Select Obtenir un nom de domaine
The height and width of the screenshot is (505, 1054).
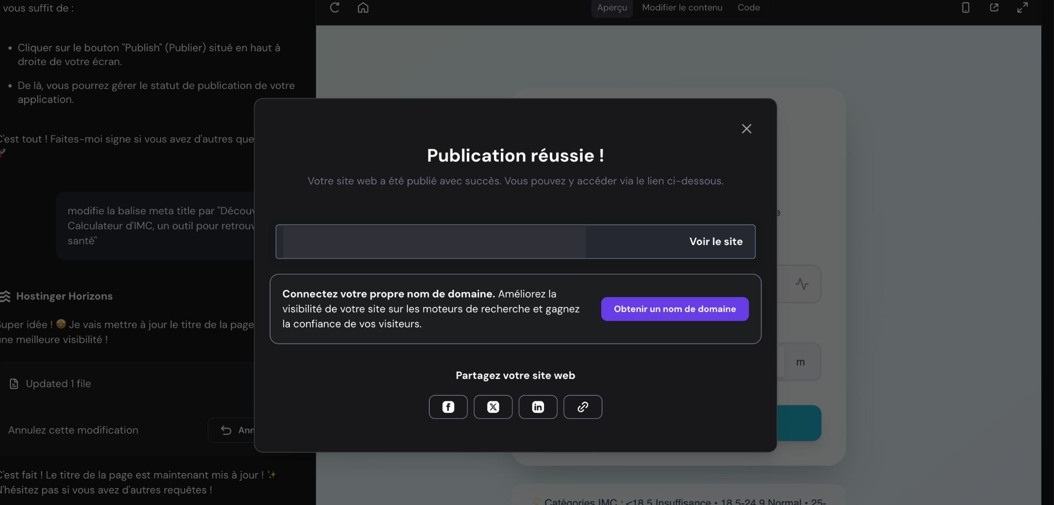[x=674, y=309]
